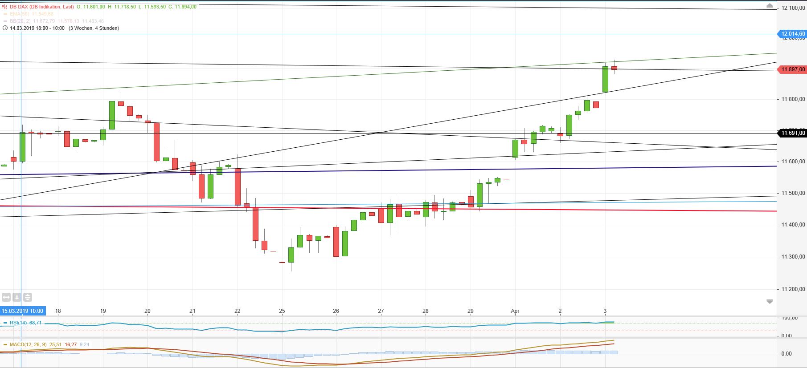Click the down arrow chart button

tap(17, 297)
